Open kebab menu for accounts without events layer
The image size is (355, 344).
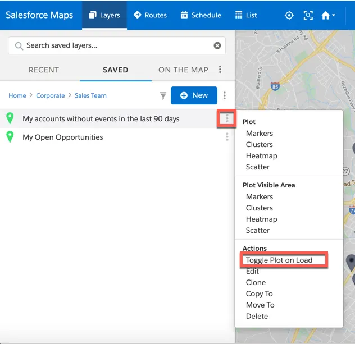tap(227, 118)
